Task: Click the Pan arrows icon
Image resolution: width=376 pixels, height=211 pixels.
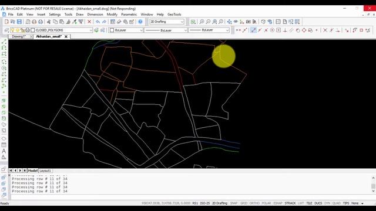Action: point(230,22)
